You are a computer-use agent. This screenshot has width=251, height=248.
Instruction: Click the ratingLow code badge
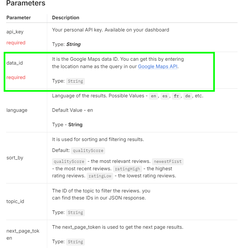pos(100,176)
